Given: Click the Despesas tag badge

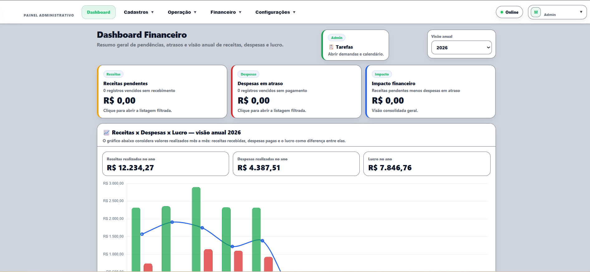Looking at the screenshot, I should click(248, 74).
